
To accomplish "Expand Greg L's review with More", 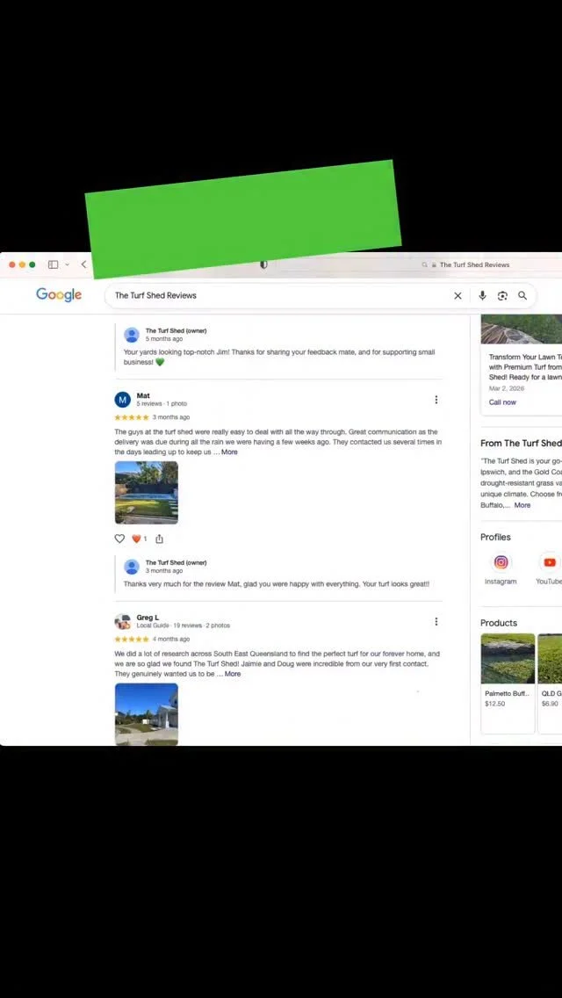I will (233, 674).
